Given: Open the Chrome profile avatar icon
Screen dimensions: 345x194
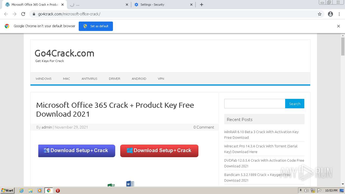Looking at the screenshot, I should 330,14.
